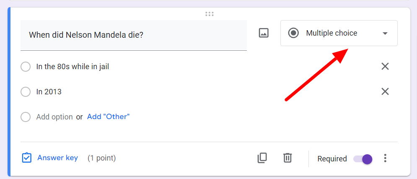This screenshot has height=179, width=417.
Task: Select the "In 2013" radio button
Action: pyautogui.click(x=26, y=92)
